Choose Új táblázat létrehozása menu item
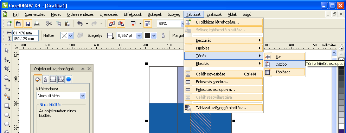Viewport: 346px width, 133px height. (224, 22)
